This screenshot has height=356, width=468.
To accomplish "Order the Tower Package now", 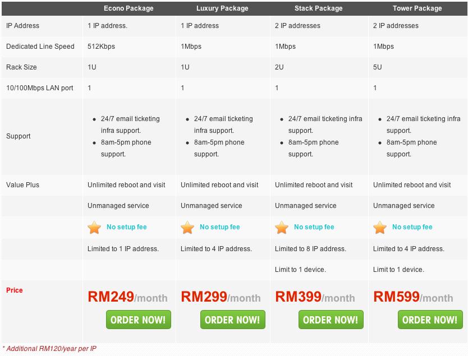I will (430, 320).
